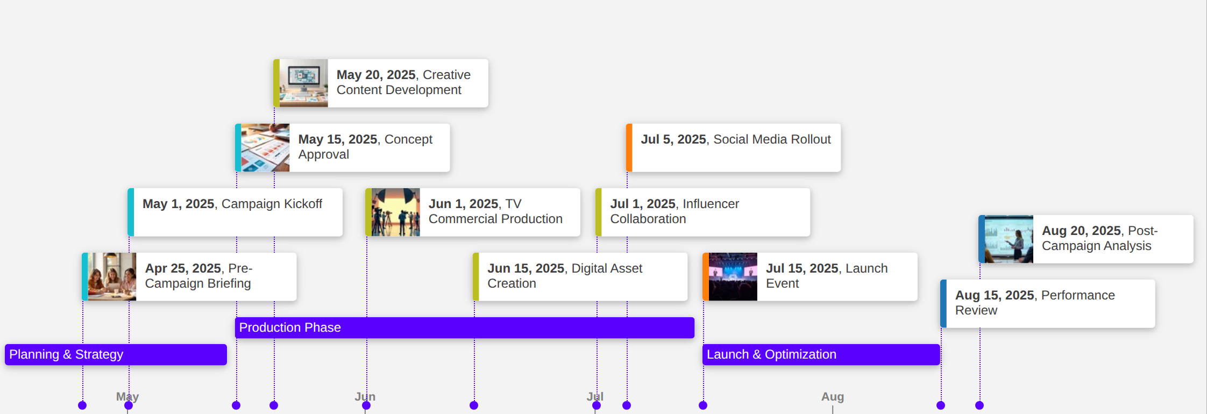Open the Launch Event thumbnail image
The image size is (1207, 414).
[733, 276]
